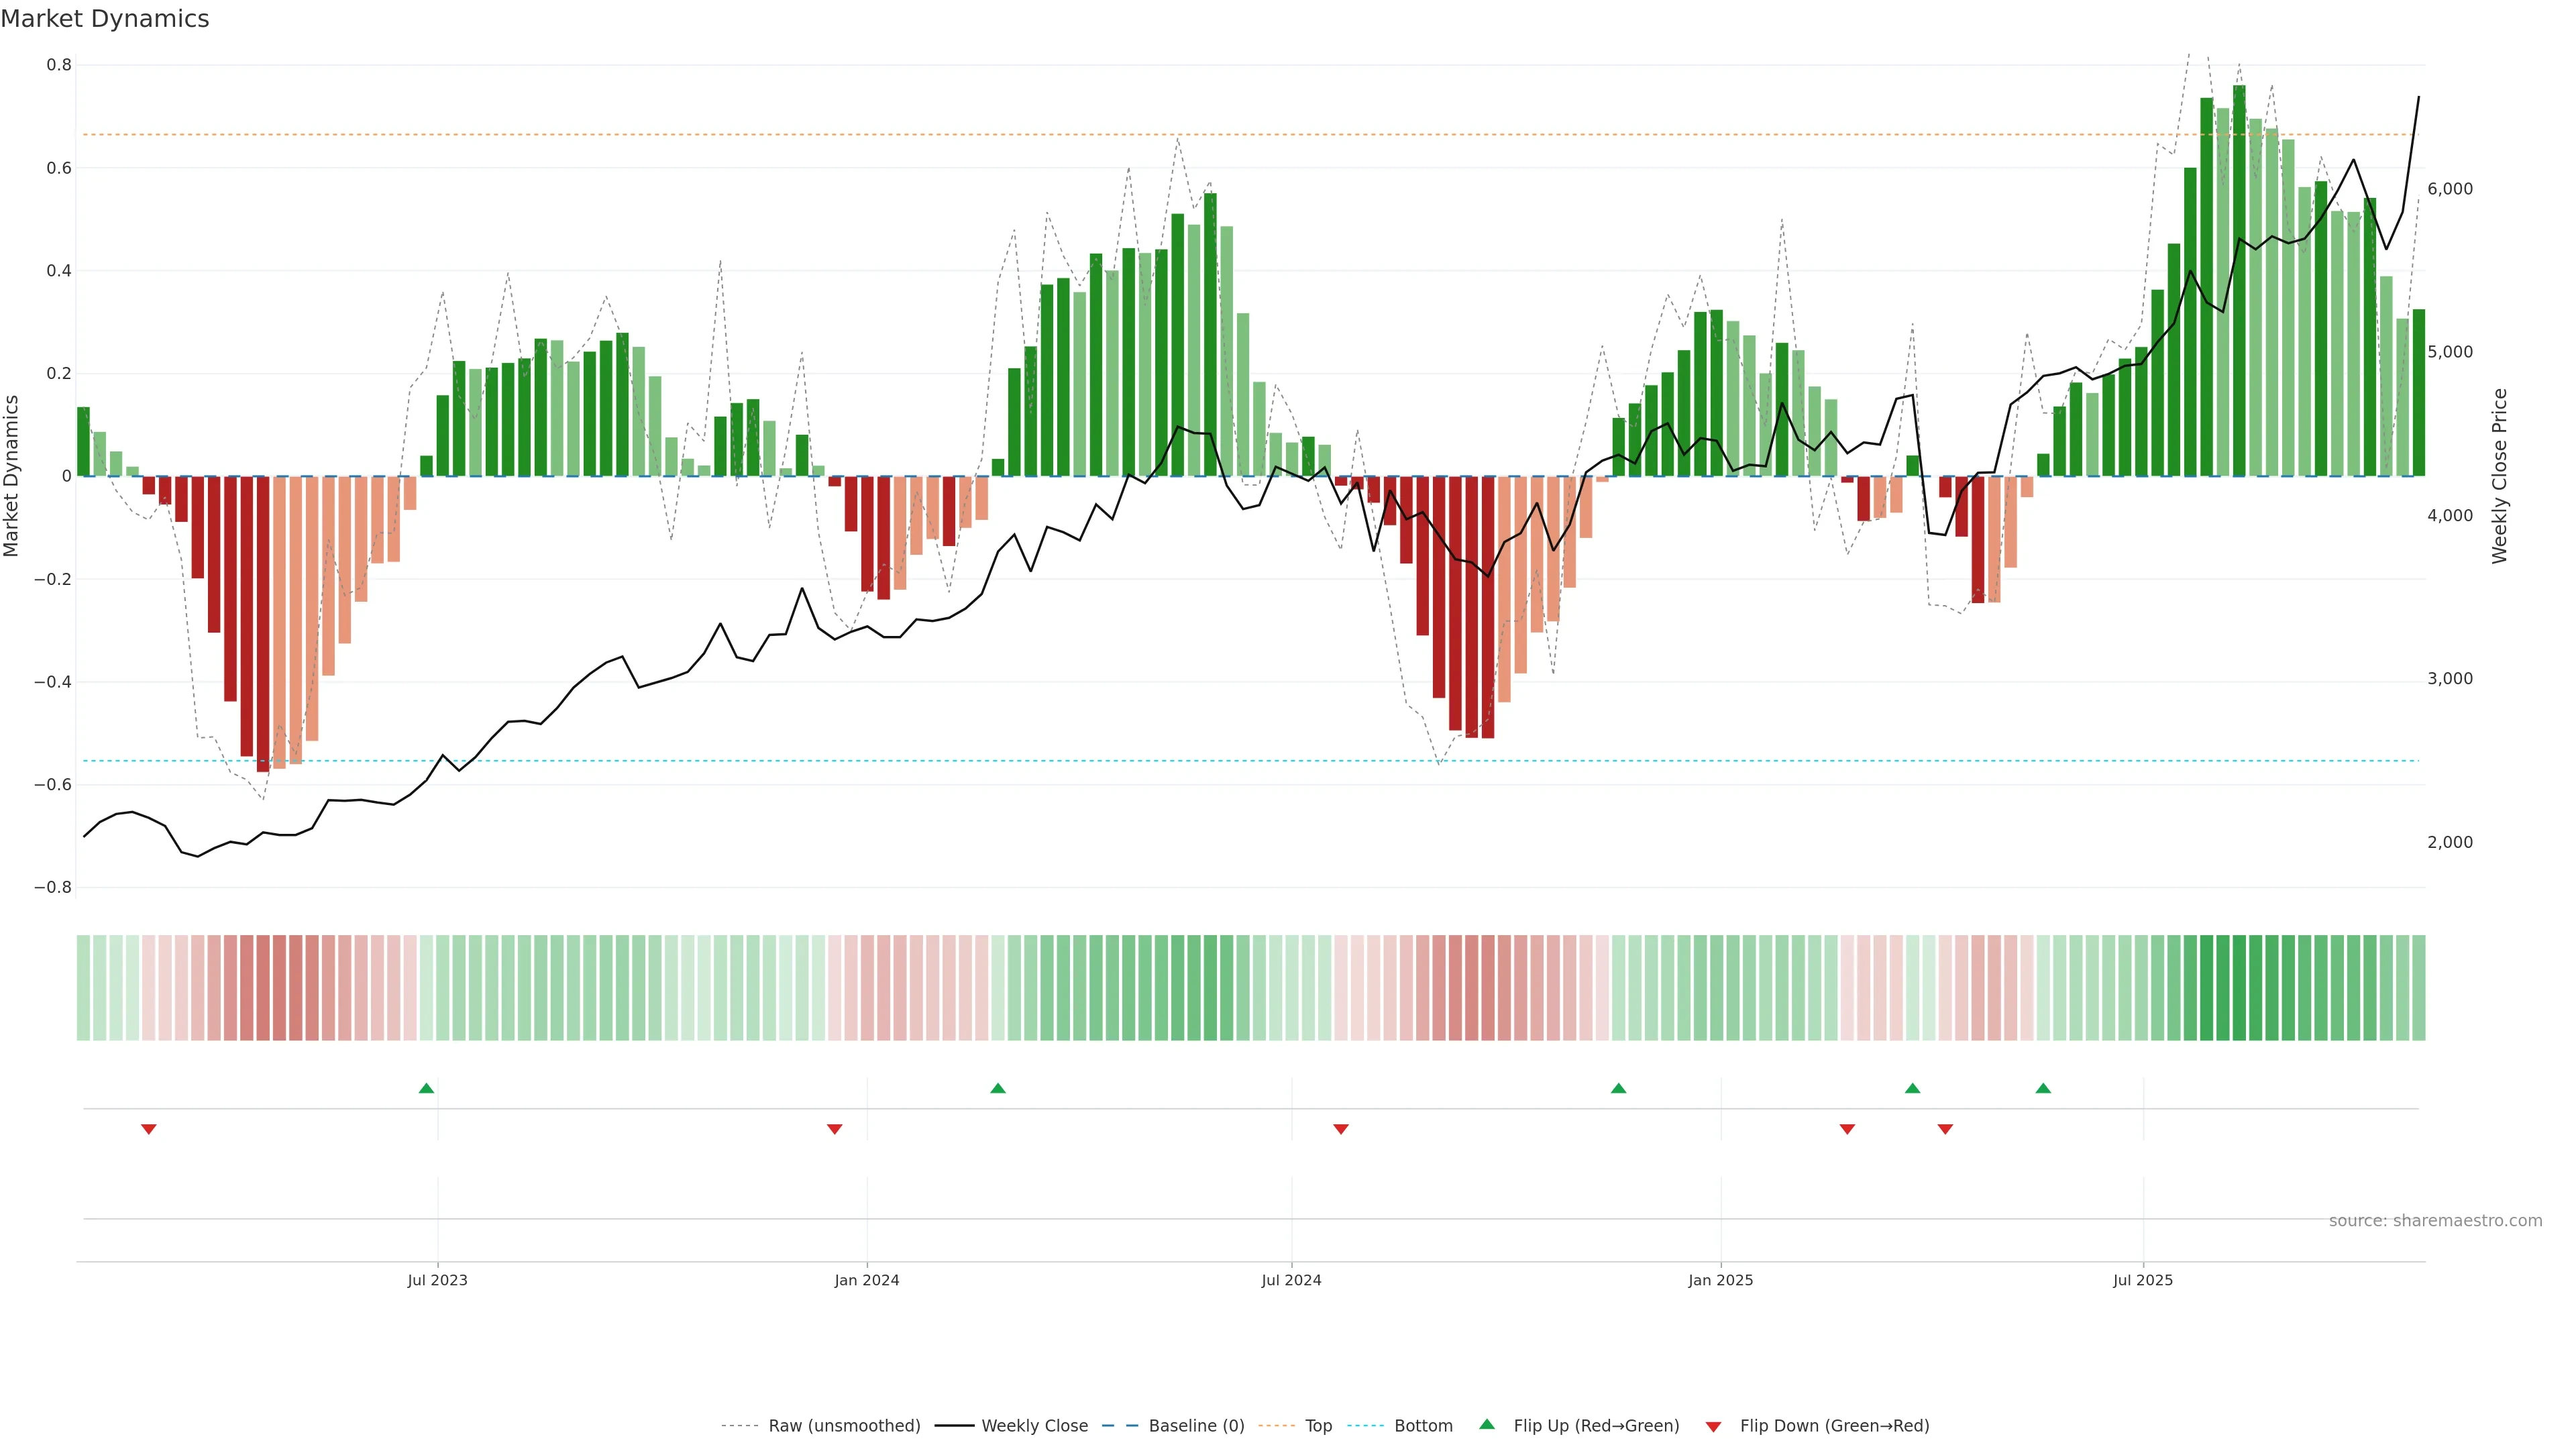Viewport: 2576px width, 1449px height.
Task: Click Flip Up marker between Jan and Jul 2024
Action: (998, 1088)
